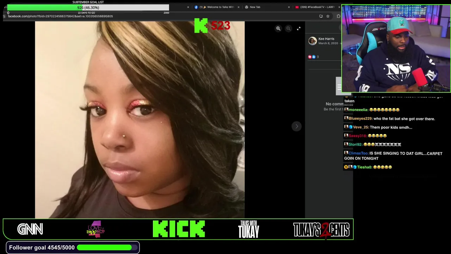Close the #FaceBookTV YouTube tab
This screenshot has height=254, width=451.
click(339, 7)
